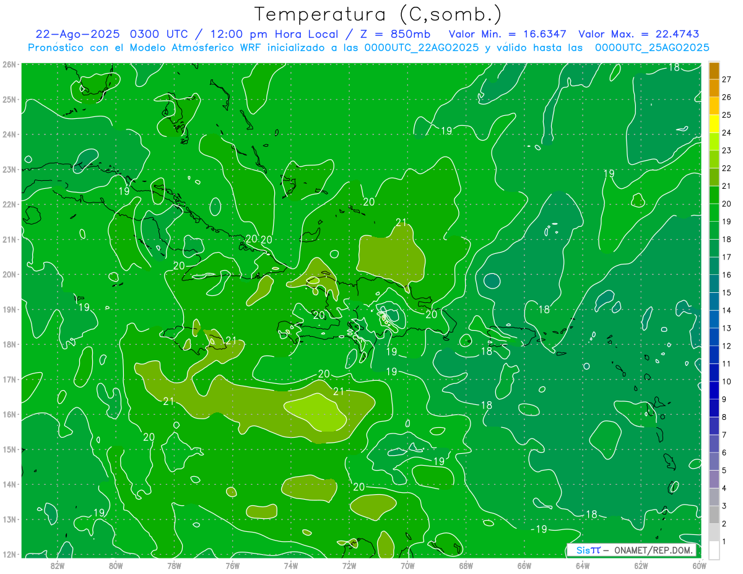
Task: Click the 66W longitude axis label
Action: 524,565
